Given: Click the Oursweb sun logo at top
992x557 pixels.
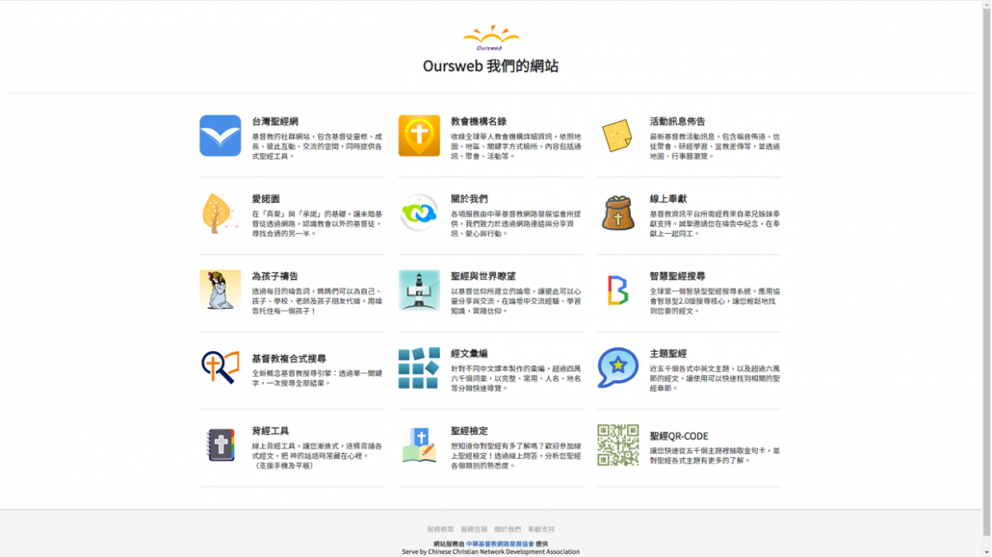Looking at the screenshot, I should [490, 38].
